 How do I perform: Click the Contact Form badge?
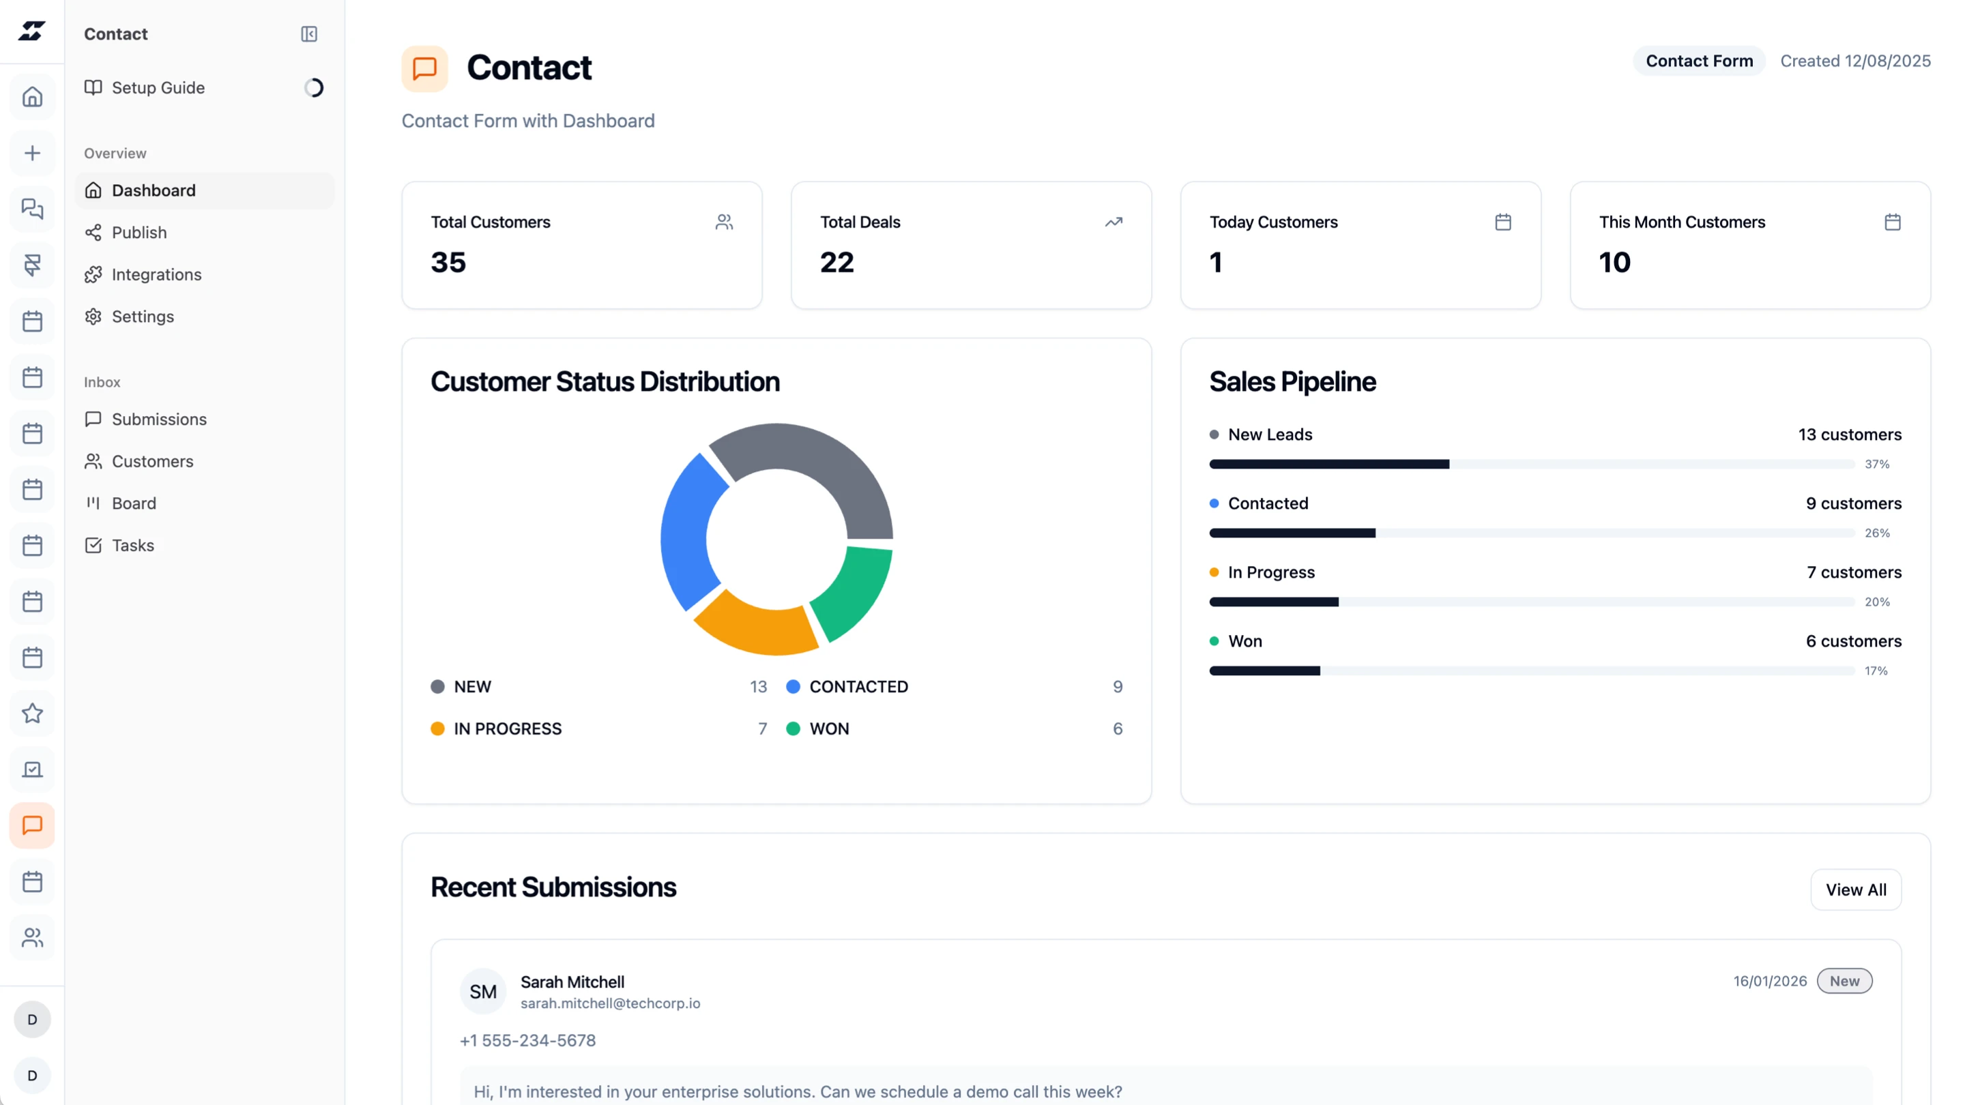[x=1699, y=61]
